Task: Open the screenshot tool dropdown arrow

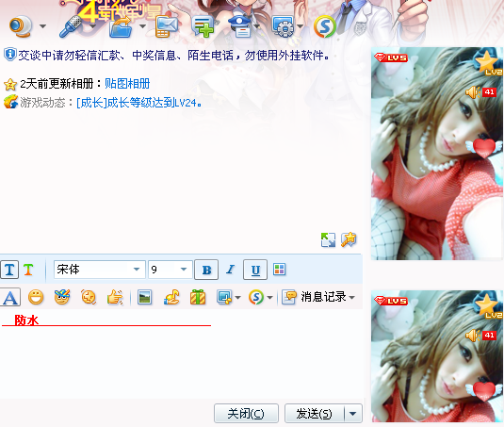Action: 238,298
